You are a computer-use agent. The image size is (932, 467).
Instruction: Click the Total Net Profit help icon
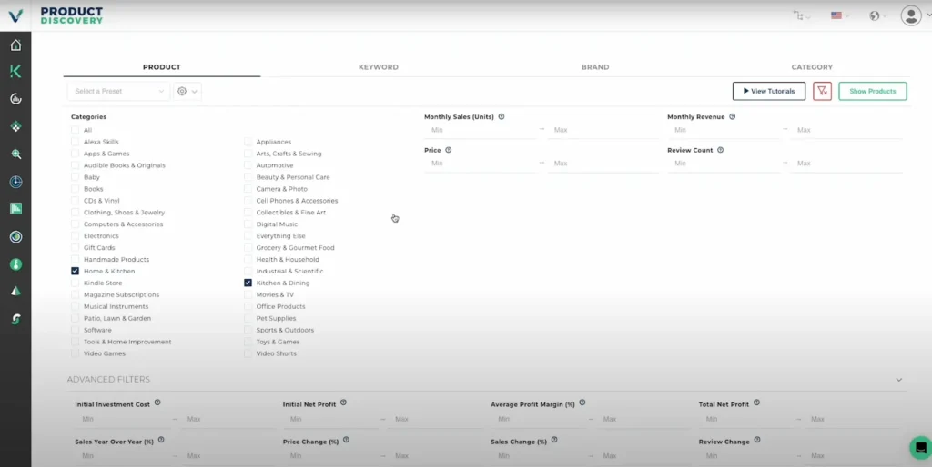(756, 402)
